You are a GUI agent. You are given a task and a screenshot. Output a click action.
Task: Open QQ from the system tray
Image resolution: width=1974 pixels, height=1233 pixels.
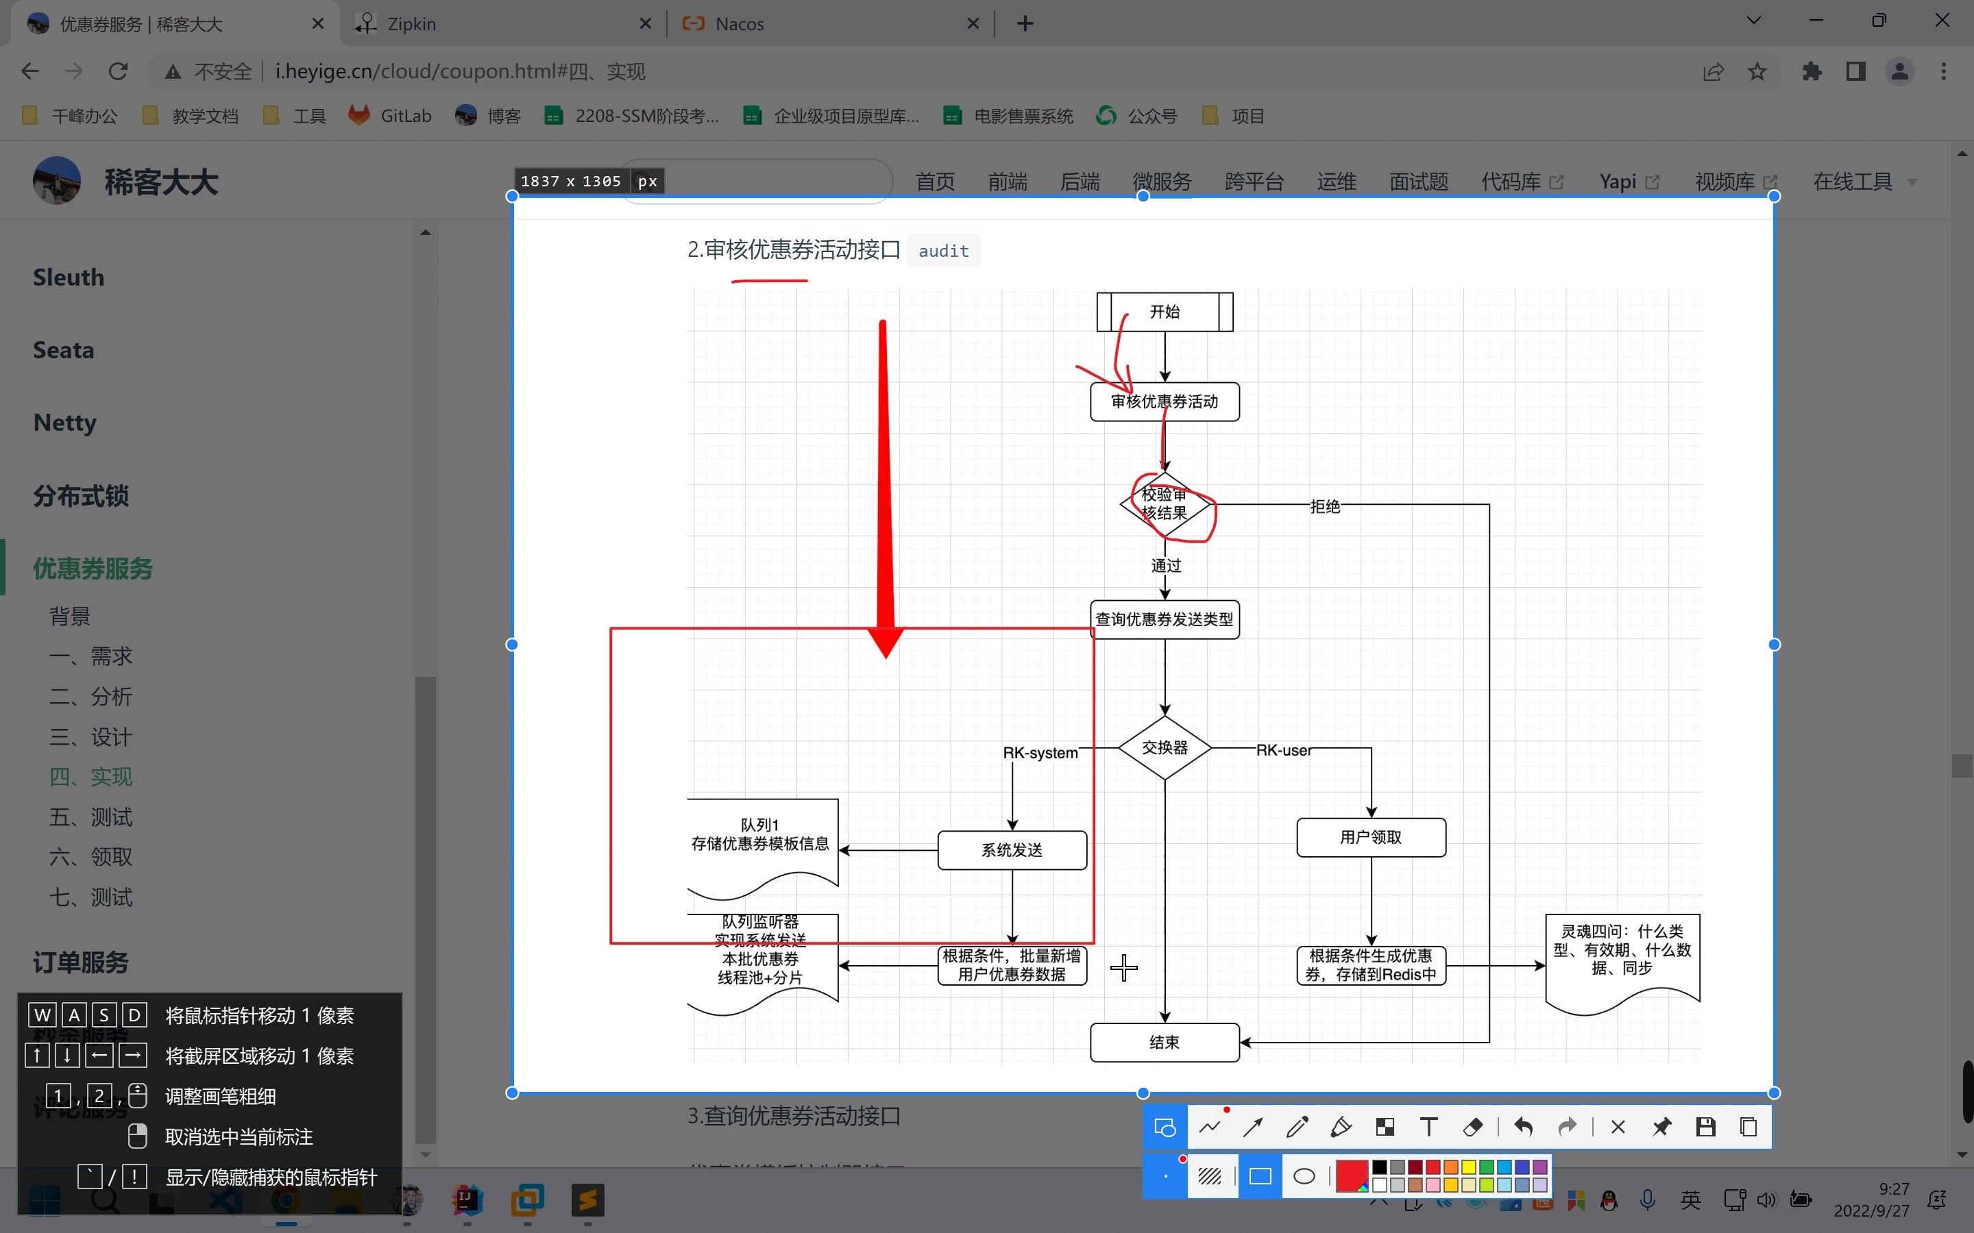(x=1609, y=1199)
